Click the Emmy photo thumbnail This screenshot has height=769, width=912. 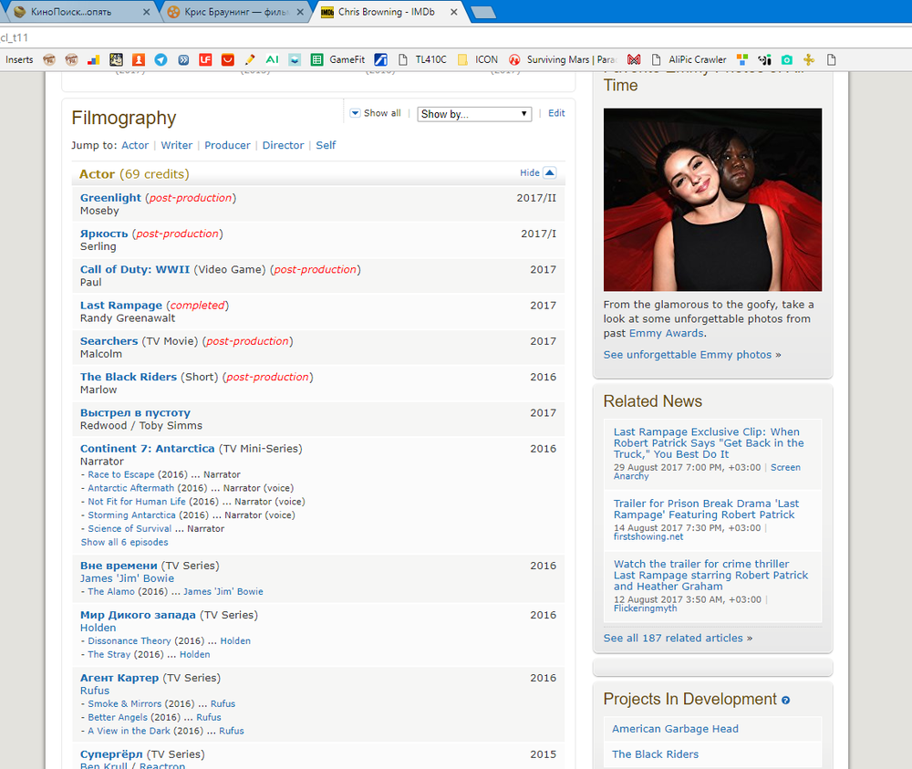pyautogui.click(x=712, y=200)
